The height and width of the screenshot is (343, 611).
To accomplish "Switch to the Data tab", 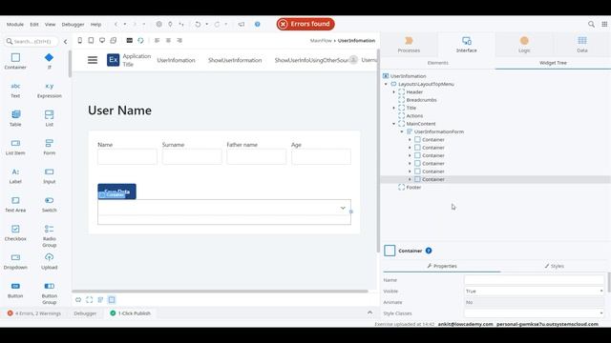I will (x=582, y=45).
